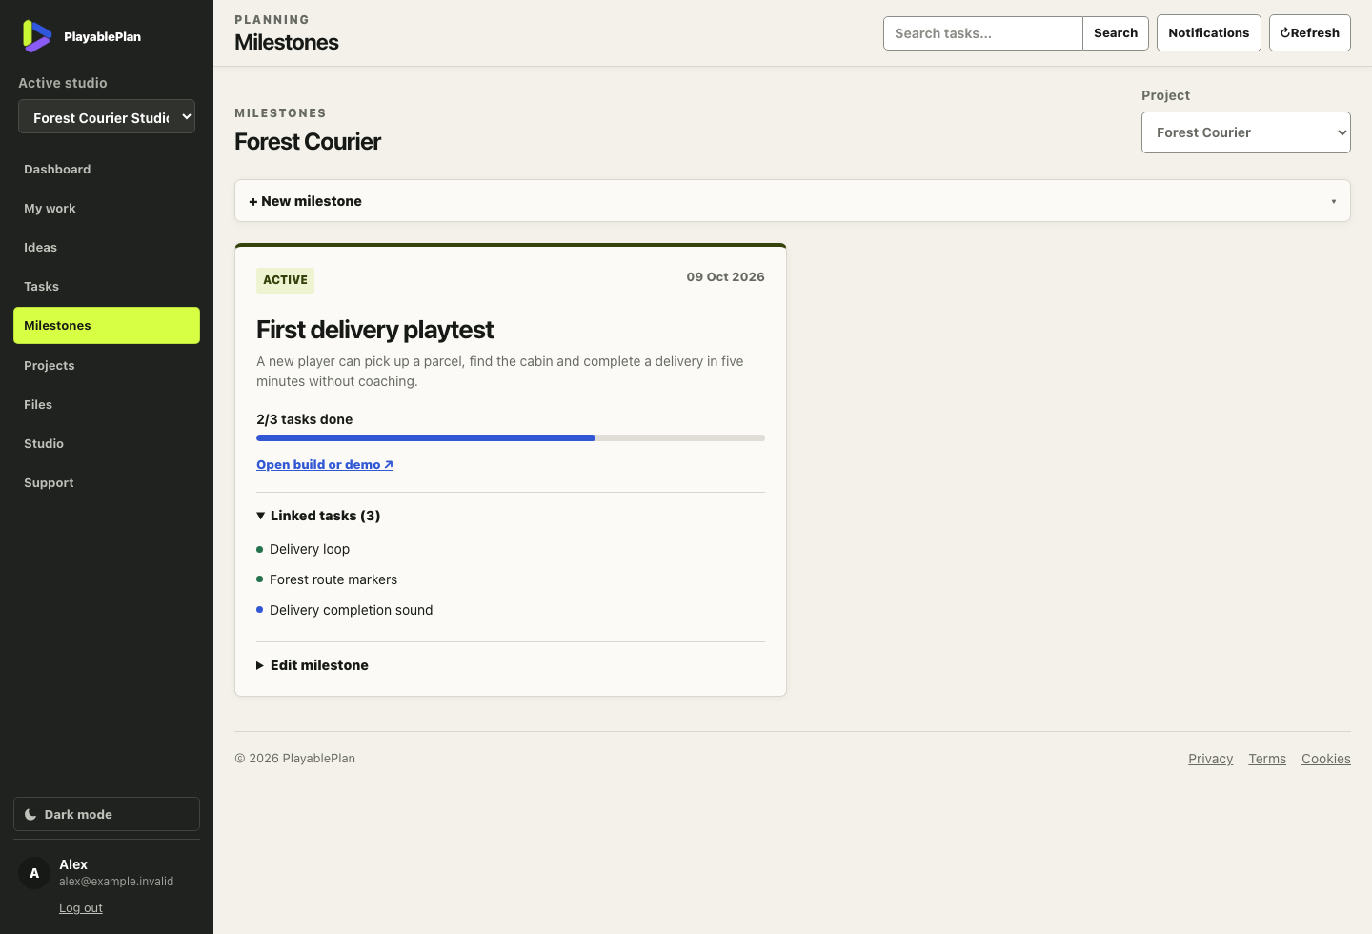Viewport: 1372px width, 934px height.
Task: Open Tasks in the sidebar
Action: [107, 286]
